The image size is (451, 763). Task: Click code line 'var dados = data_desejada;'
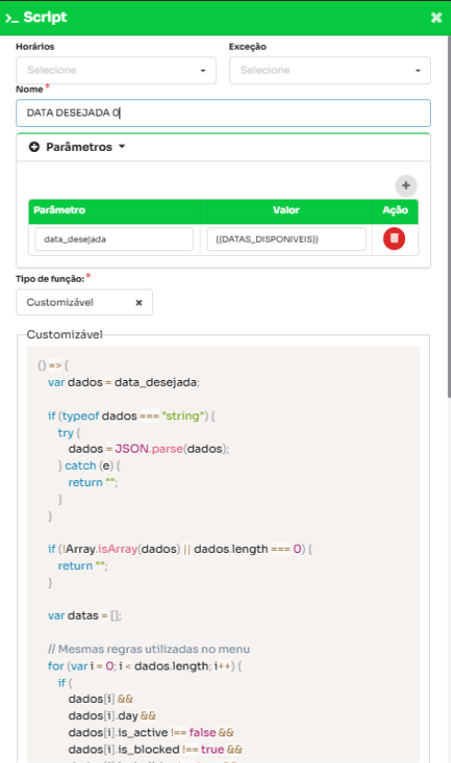tap(123, 383)
